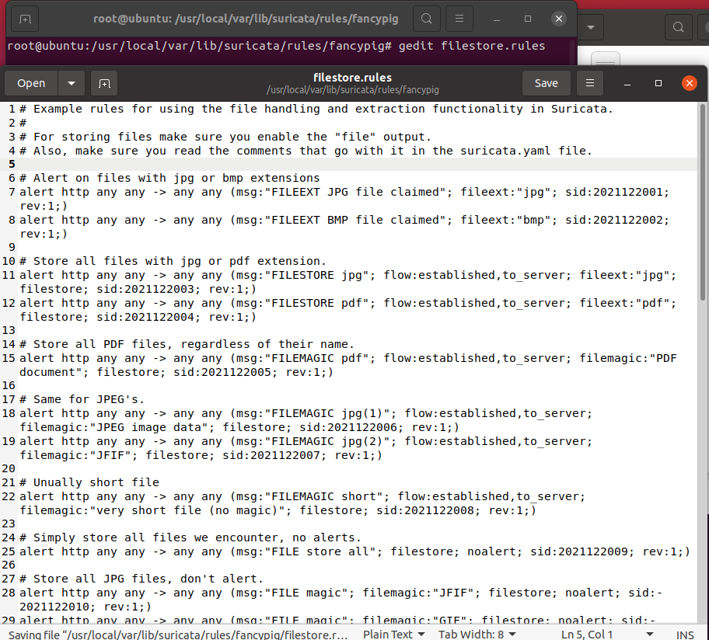This screenshot has width=709, height=640.
Task: Open the Ln 5, Col 1 position dropdown
Action: [607, 634]
